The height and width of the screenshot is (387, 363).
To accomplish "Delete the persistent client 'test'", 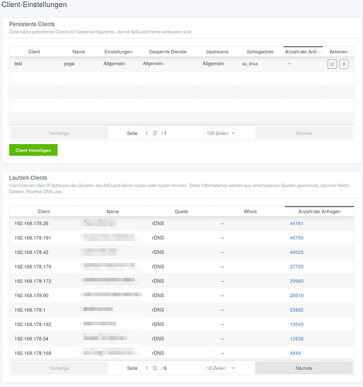I will click(344, 64).
